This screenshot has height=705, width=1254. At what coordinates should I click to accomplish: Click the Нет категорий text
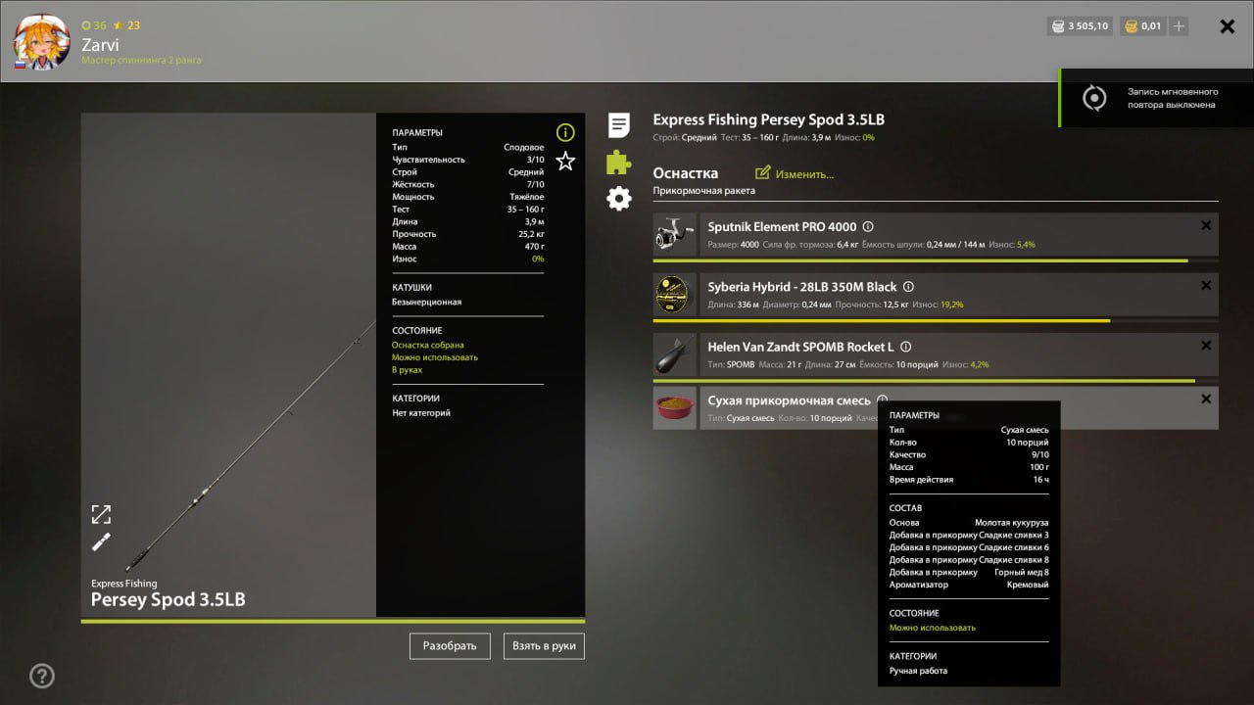click(421, 413)
